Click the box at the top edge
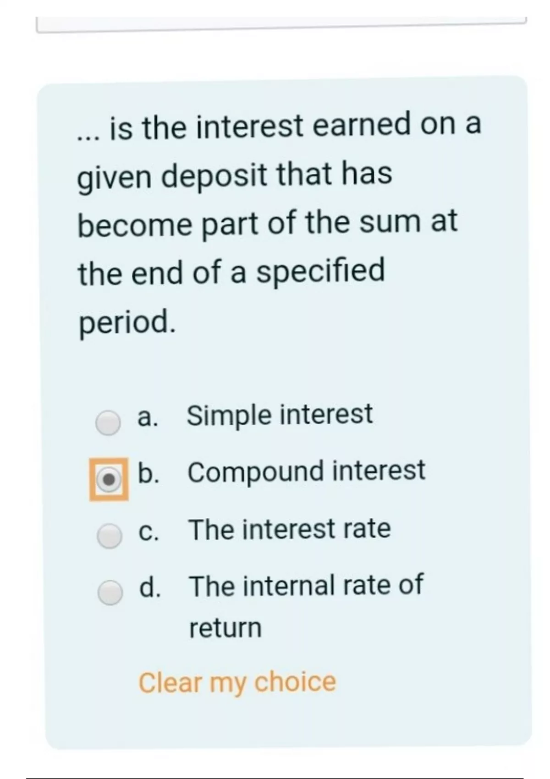 [280, 24]
